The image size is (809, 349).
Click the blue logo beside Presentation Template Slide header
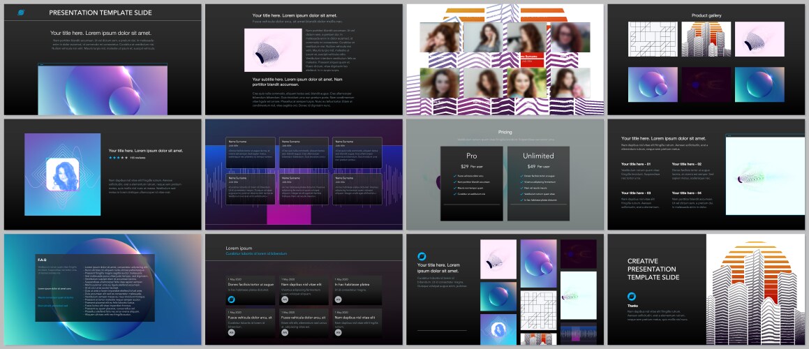click(21, 13)
